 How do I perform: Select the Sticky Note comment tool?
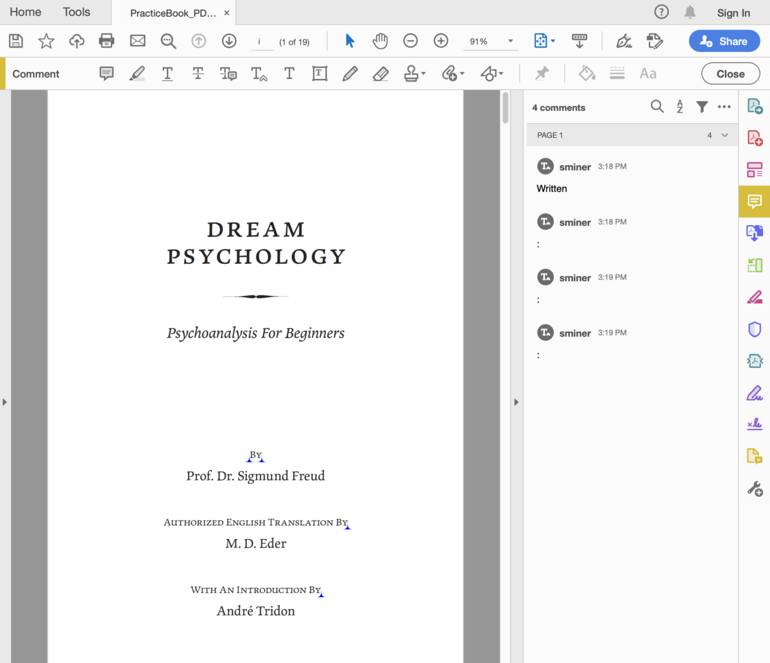[x=107, y=73]
